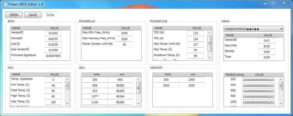Click the FAN list scroll up arrow
293x116 pixels.
coord(67,79)
